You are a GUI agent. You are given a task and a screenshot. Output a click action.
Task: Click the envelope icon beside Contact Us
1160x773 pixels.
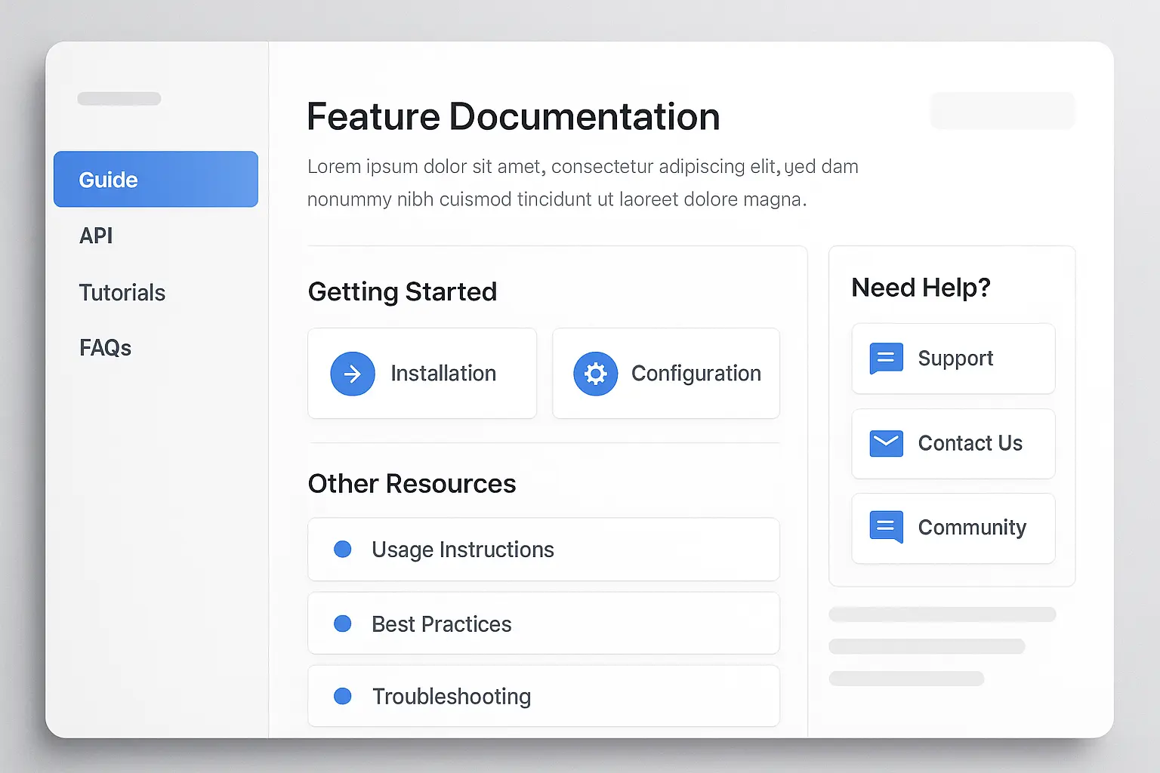tap(886, 444)
